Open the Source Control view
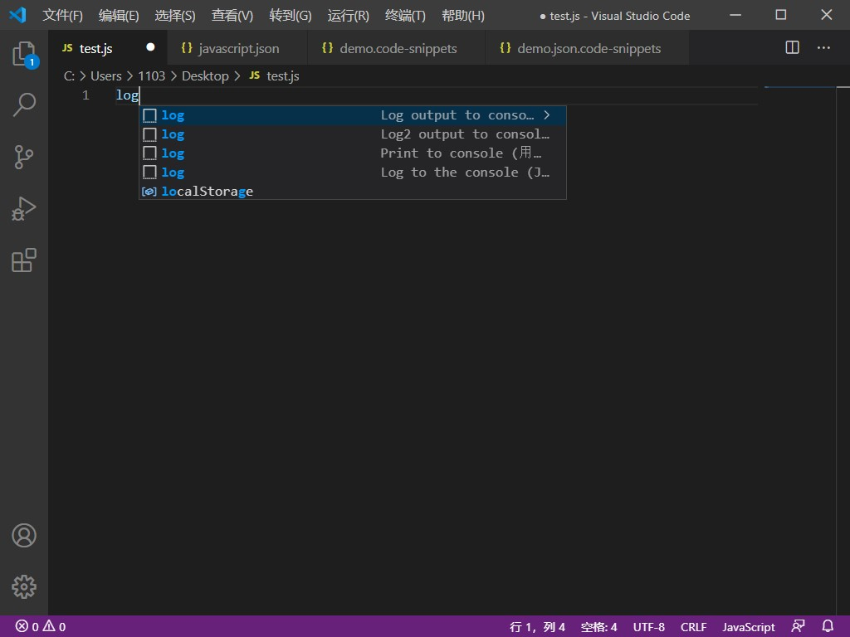This screenshot has width=850, height=637. pos(24,157)
